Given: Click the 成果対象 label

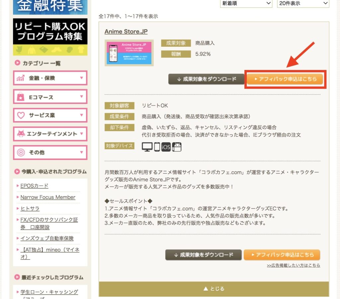Looking at the screenshot, I should coord(176,43).
